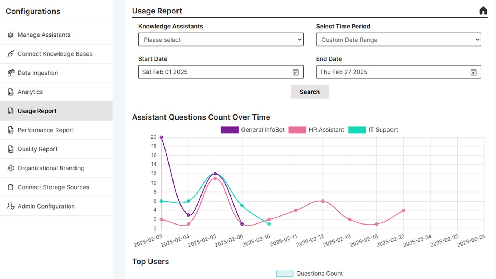Click the Admin Configuration user icon
The image size is (496, 279).
(11, 206)
